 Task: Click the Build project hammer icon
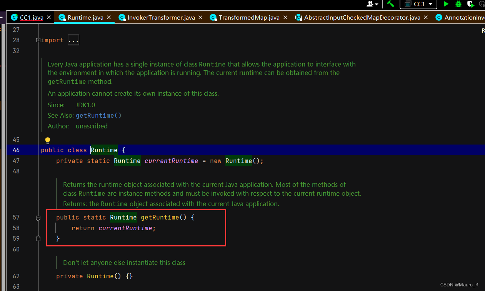(390, 4)
